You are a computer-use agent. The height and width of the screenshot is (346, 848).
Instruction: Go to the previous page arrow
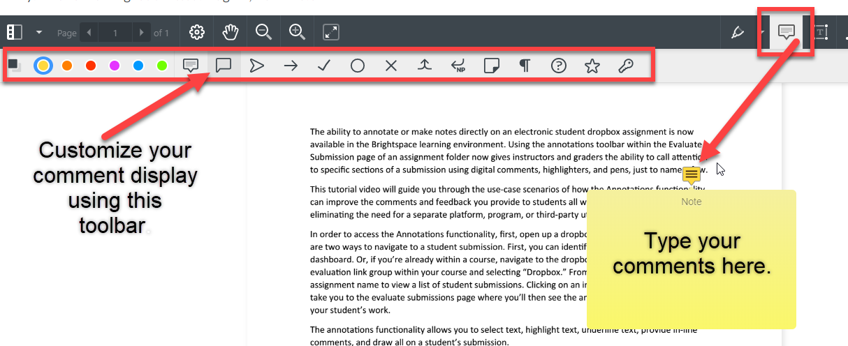coord(89,32)
